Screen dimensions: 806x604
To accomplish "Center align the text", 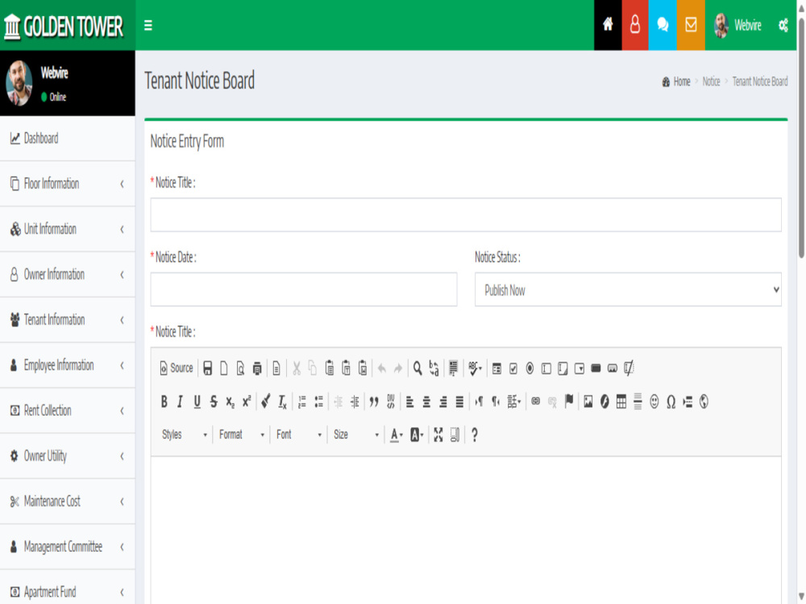I will 426,402.
